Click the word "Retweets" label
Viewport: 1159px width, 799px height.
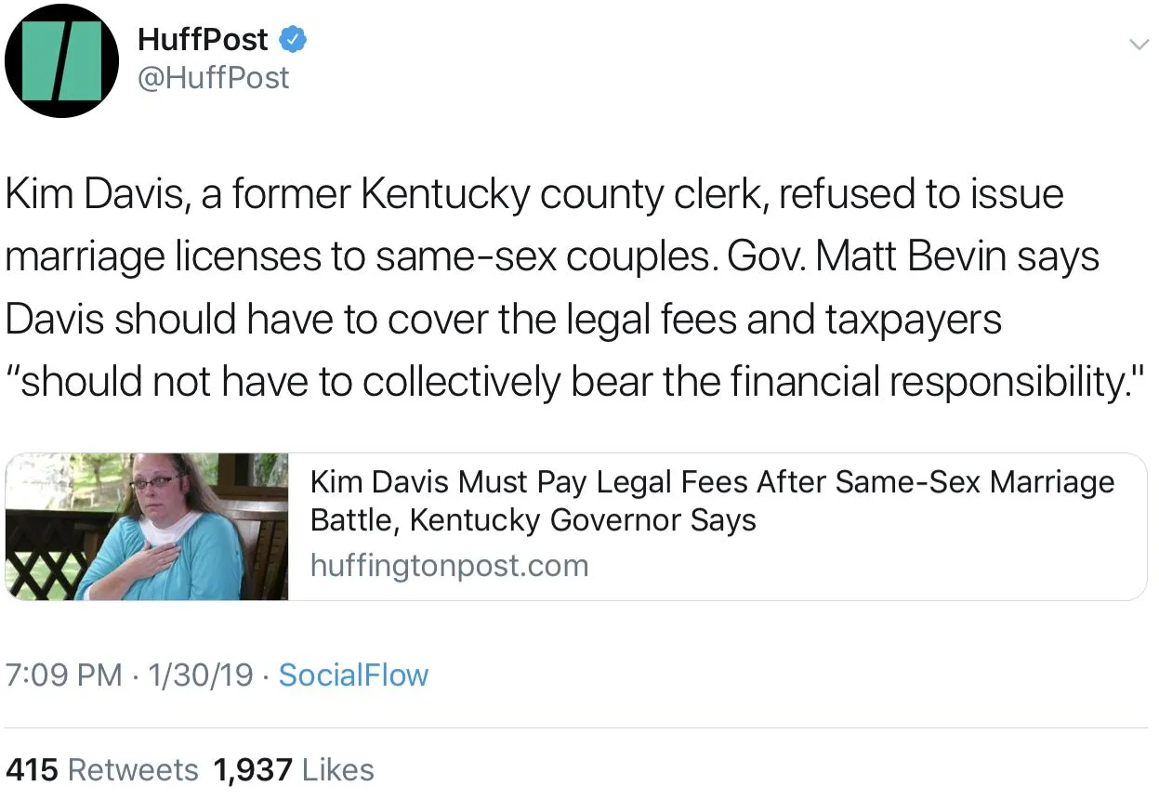click(133, 770)
